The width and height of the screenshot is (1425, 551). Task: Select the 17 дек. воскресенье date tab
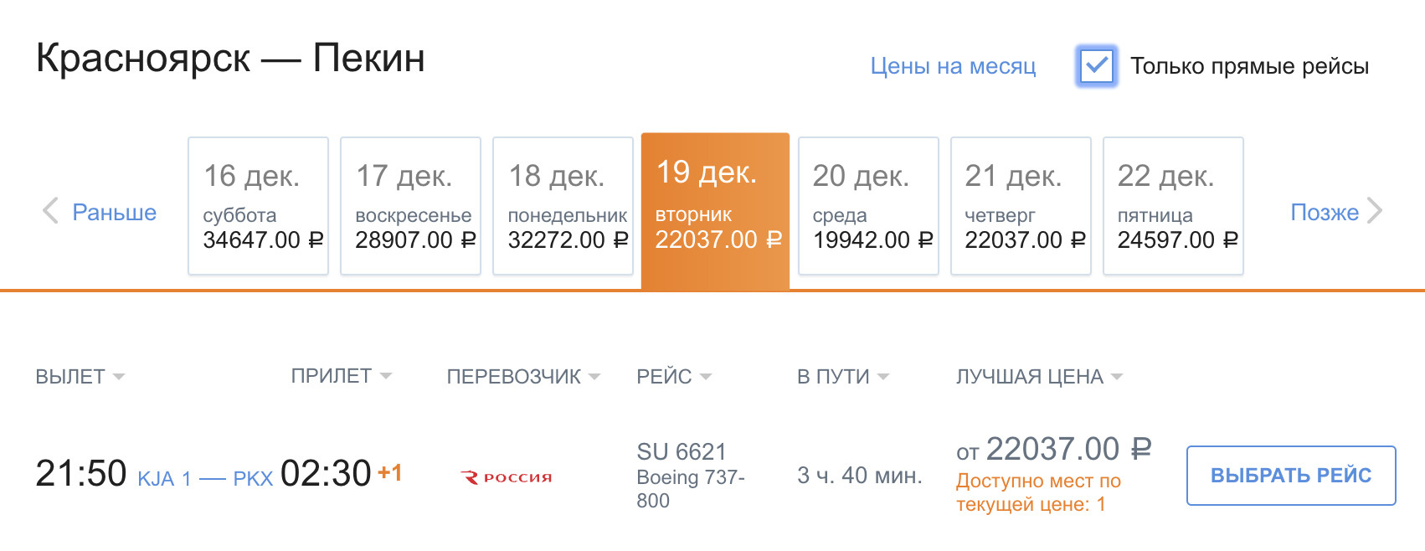[x=410, y=206]
